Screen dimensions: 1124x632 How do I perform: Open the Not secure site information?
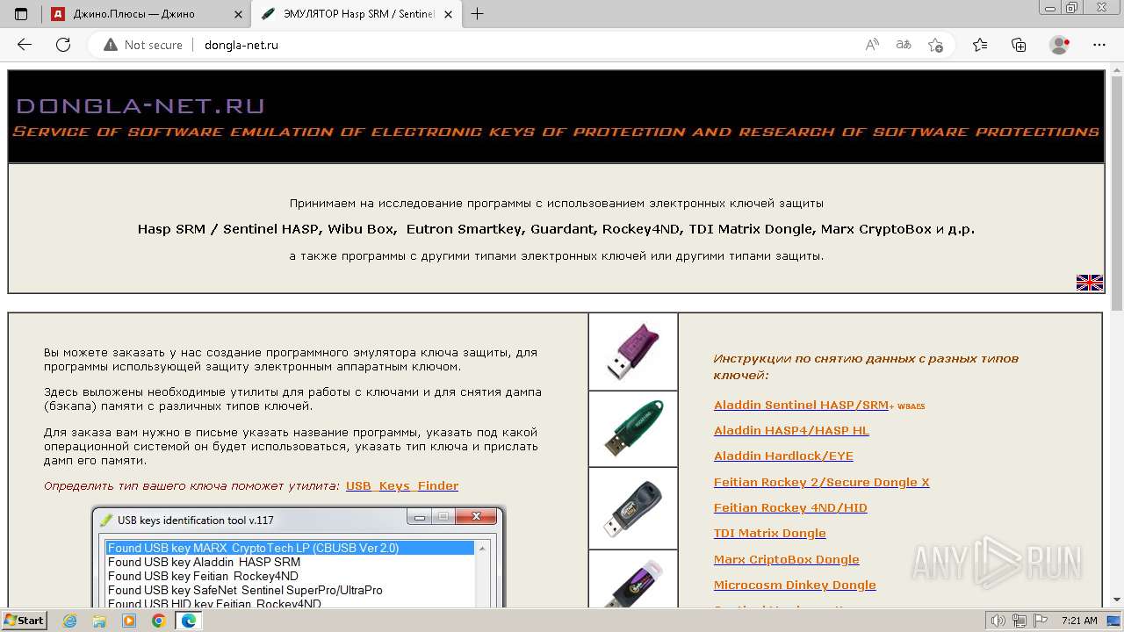click(x=143, y=45)
